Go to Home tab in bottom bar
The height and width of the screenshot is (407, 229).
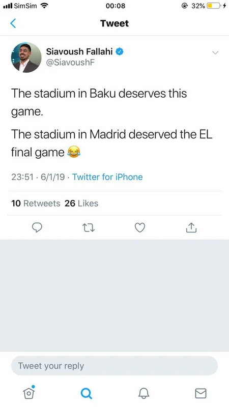click(x=29, y=392)
